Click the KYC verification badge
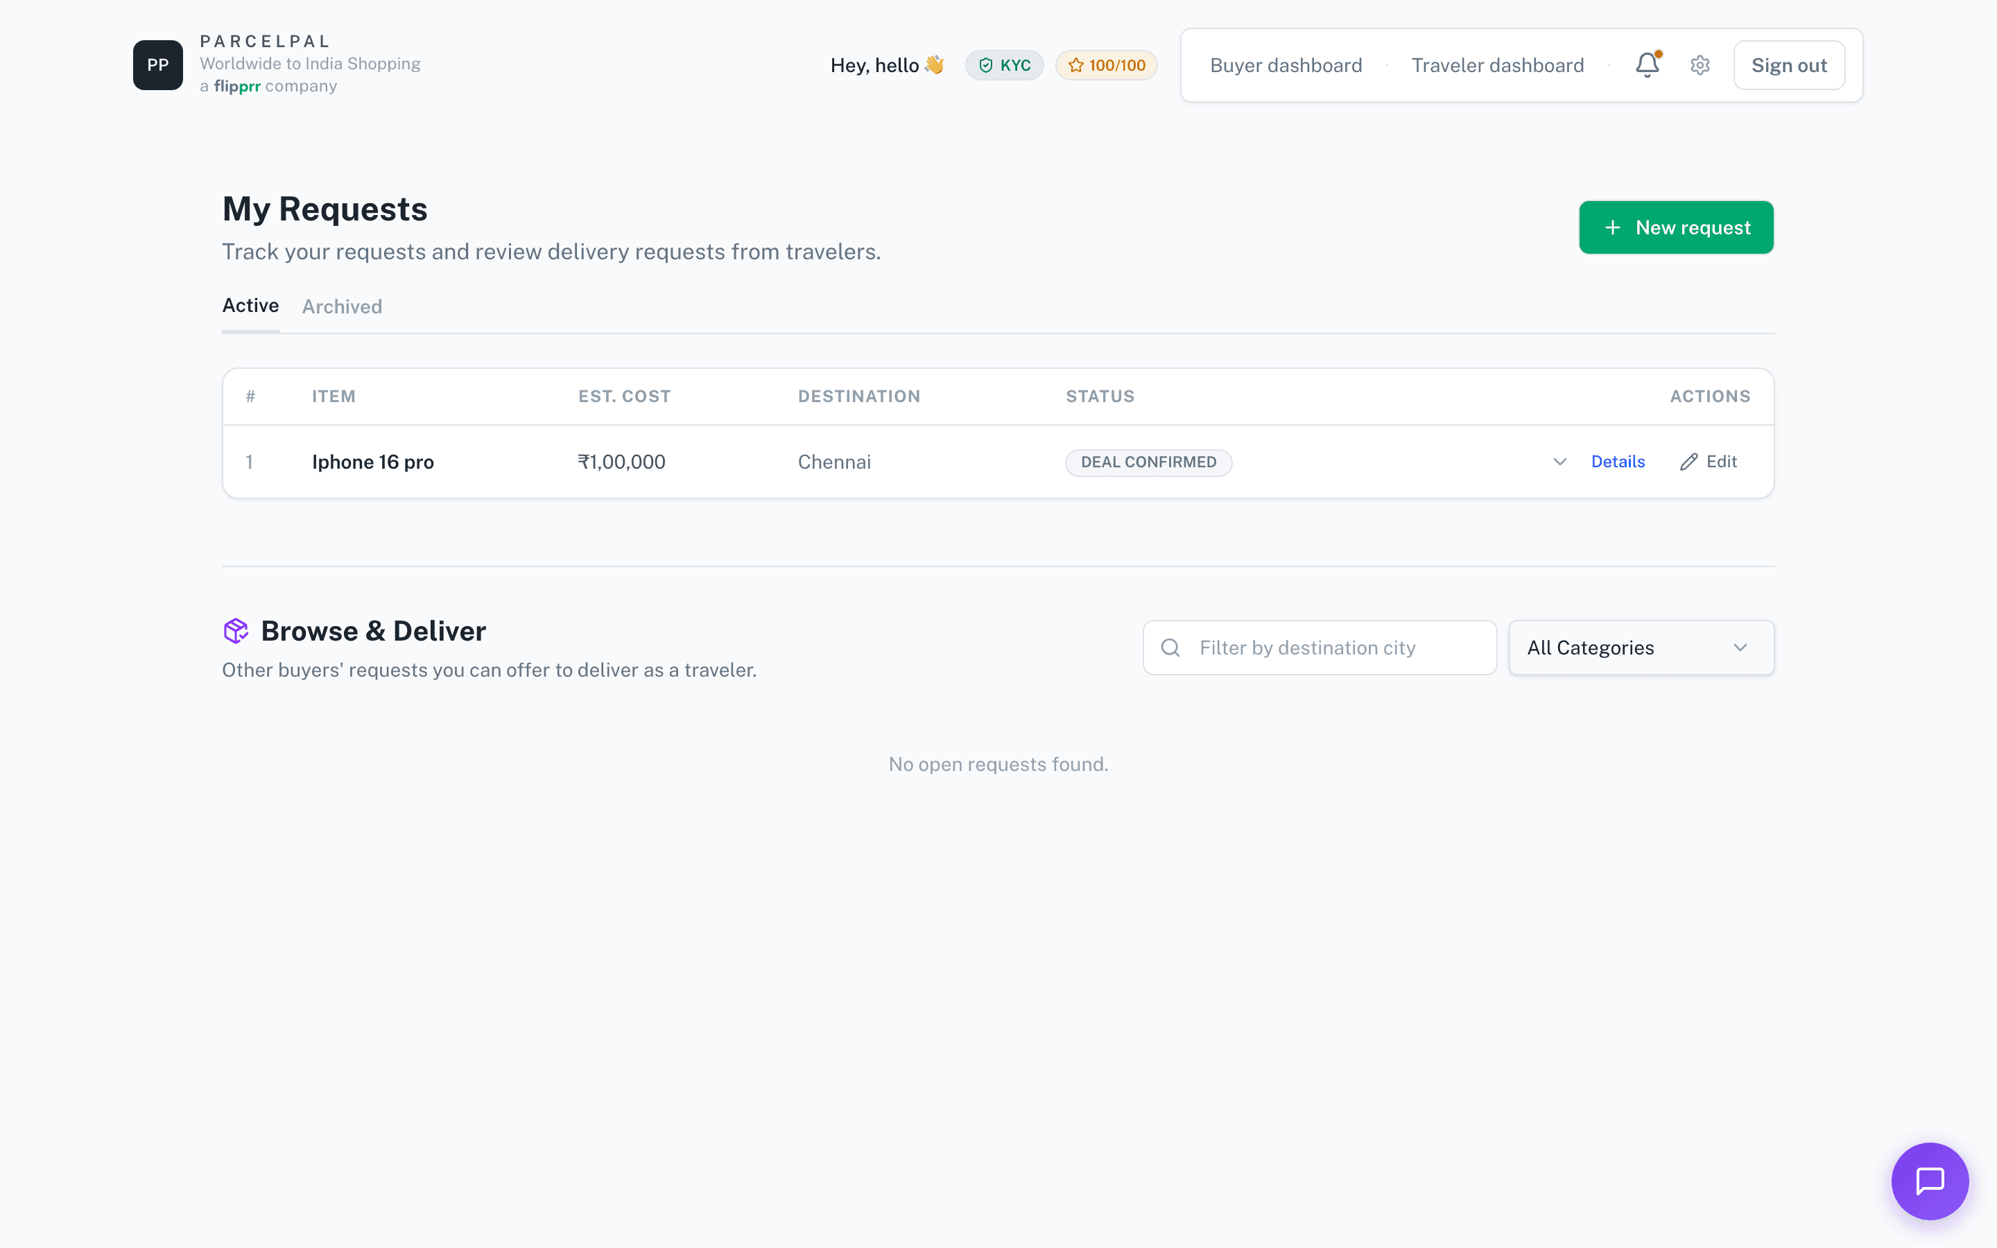Screen dimensions: 1997x1248 [1004, 64]
